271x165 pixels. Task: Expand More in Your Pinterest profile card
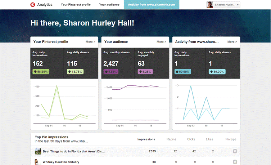click(90, 42)
